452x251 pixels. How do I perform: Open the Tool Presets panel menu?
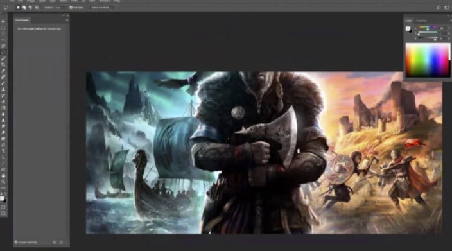(x=67, y=20)
